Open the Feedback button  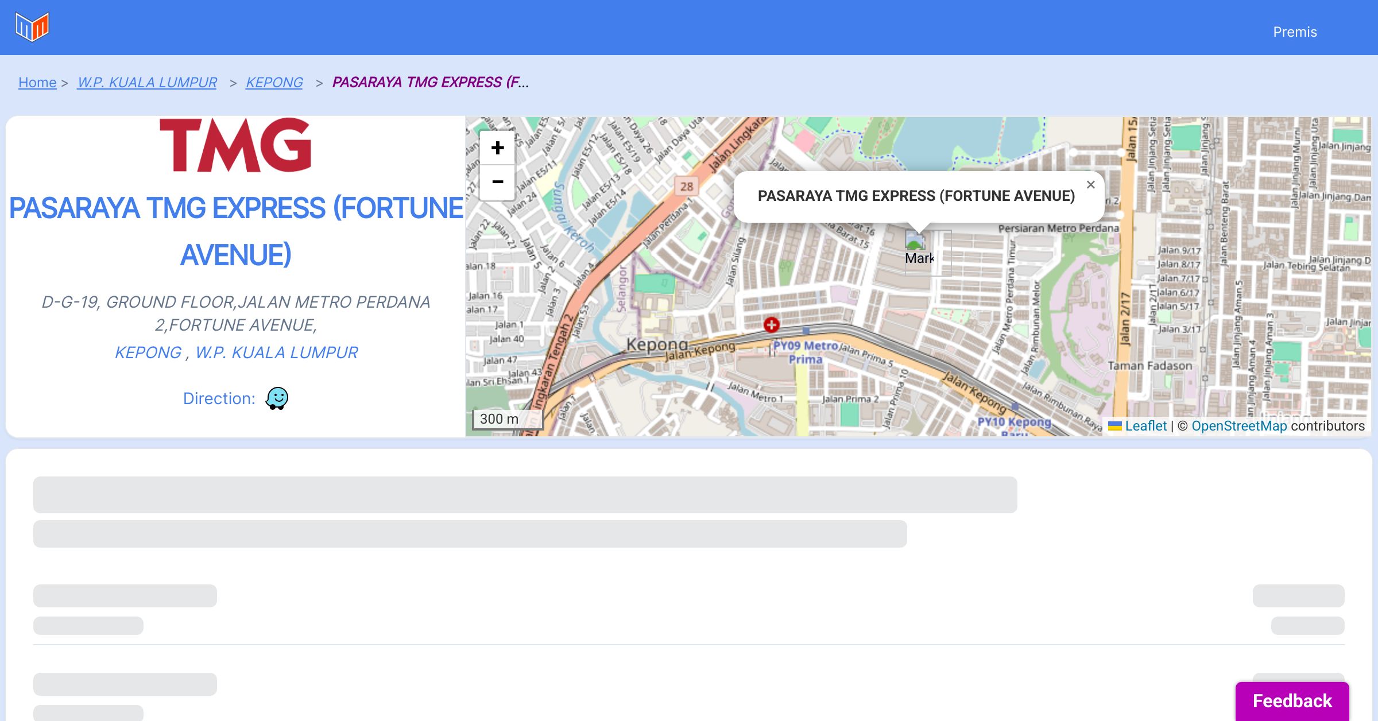pos(1292,701)
